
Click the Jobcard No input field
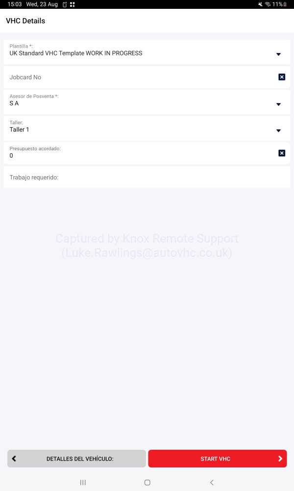click(x=137, y=77)
